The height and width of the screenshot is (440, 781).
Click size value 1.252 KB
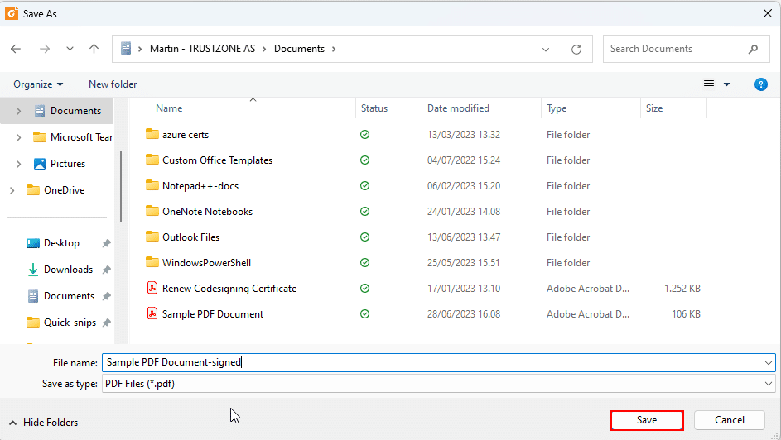[682, 289]
